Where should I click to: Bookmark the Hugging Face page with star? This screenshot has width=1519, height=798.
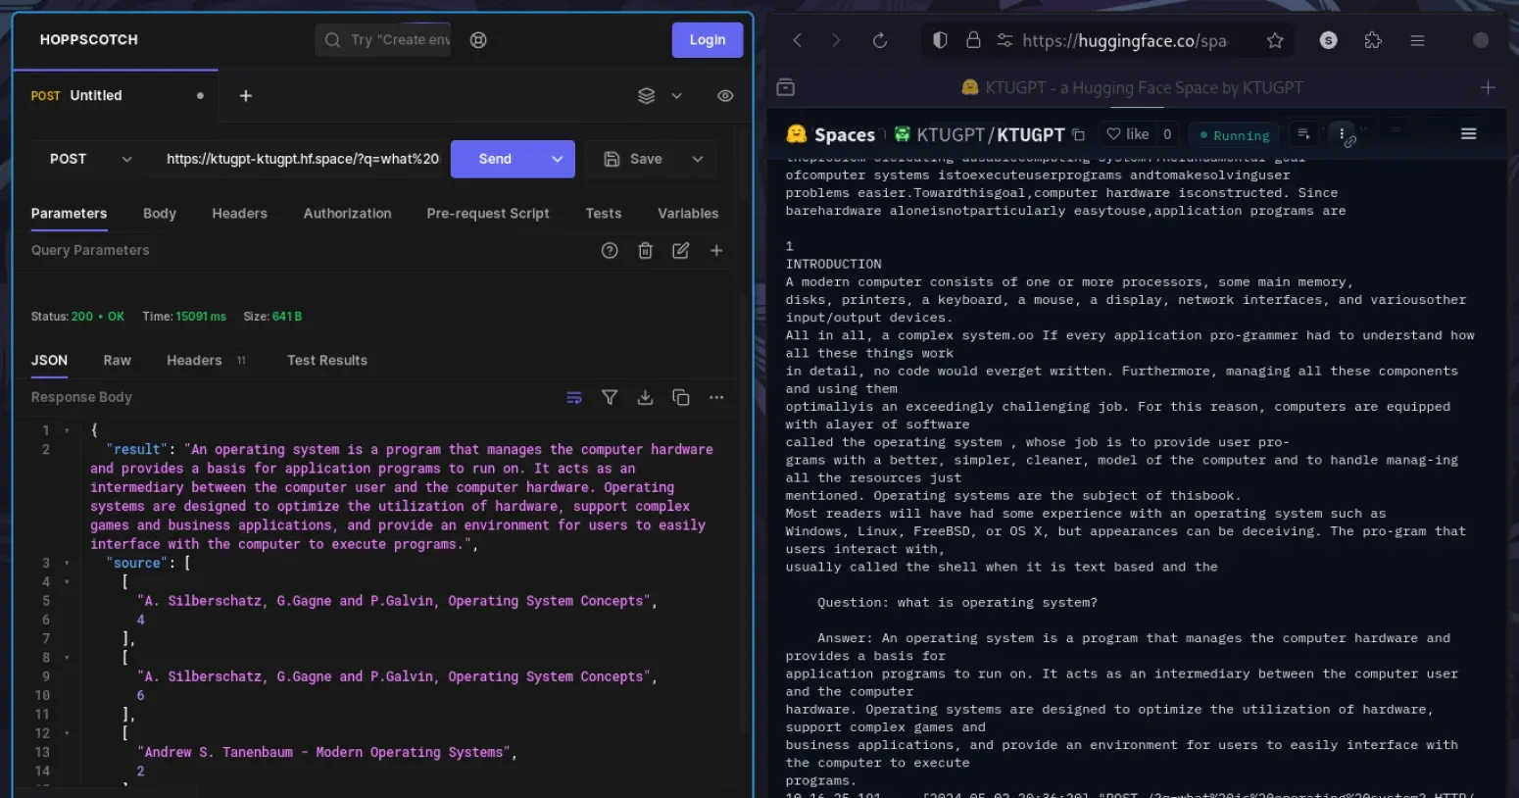(1275, 40)
